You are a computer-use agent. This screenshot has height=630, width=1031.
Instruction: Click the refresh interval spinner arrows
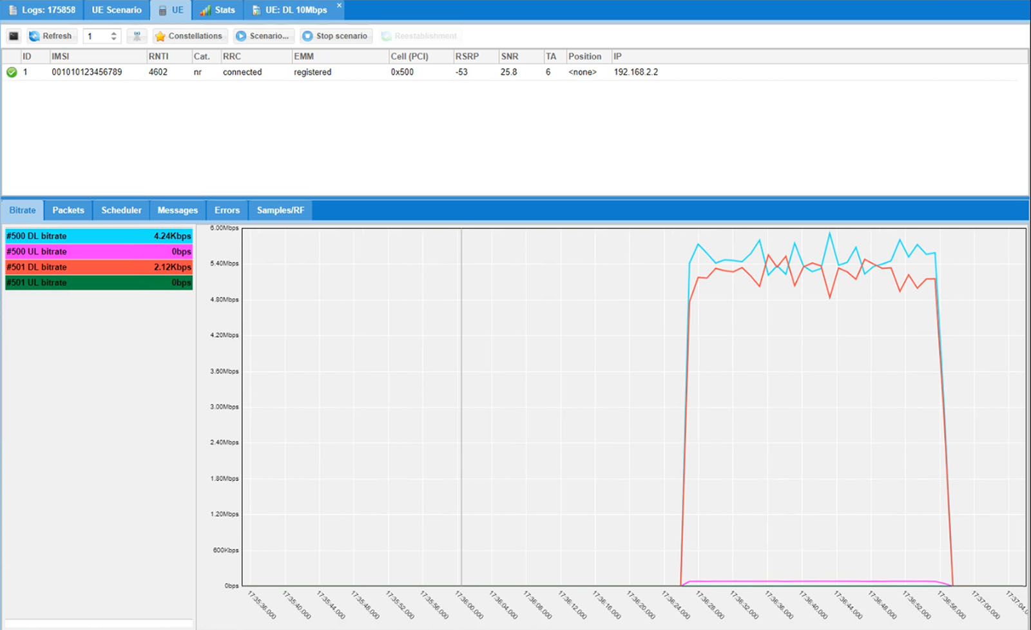[114, 36]
